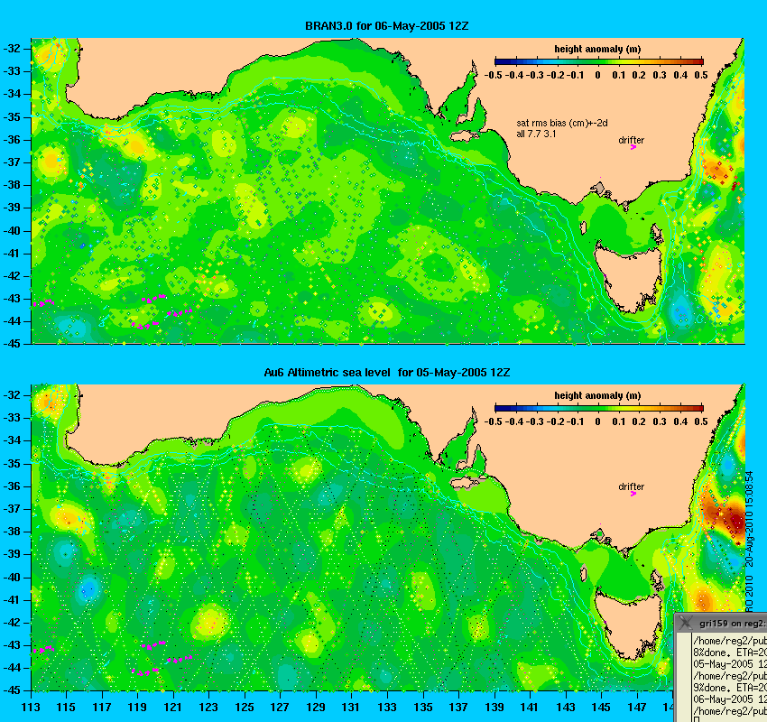Click the 'height anomaly (m)' label in the bottom panel
Image resolution: width=767 pixels, height=722 pixels.
(597, 395)
